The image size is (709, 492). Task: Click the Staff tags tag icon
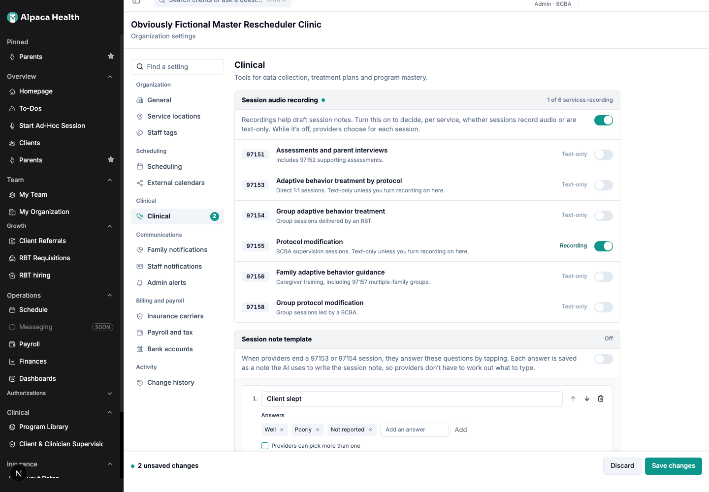(x=140, y=133)
